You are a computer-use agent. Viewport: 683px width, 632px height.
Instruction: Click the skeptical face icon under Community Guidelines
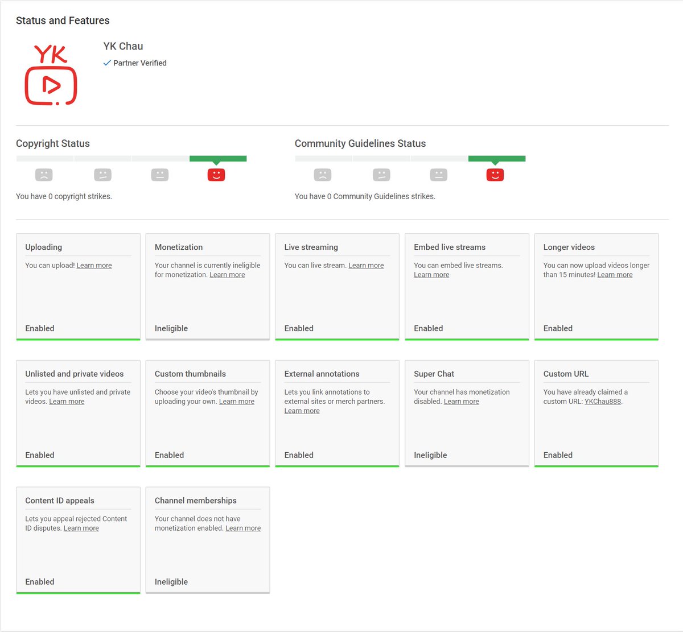381,175
